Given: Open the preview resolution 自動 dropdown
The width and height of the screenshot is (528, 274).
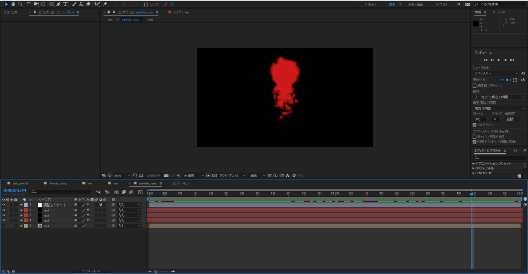Looking at the screenshot, I should point(515,119).
